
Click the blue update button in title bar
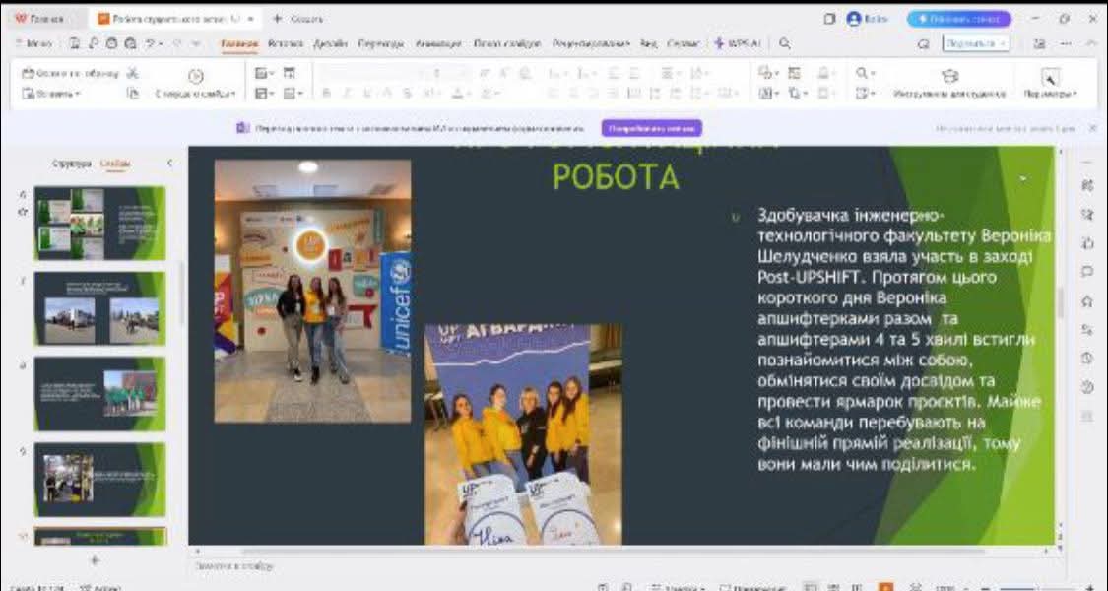coord(958,19)
